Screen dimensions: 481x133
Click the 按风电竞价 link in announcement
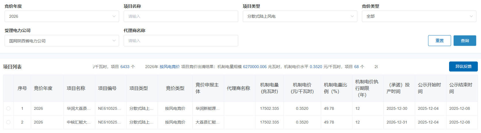169,67
